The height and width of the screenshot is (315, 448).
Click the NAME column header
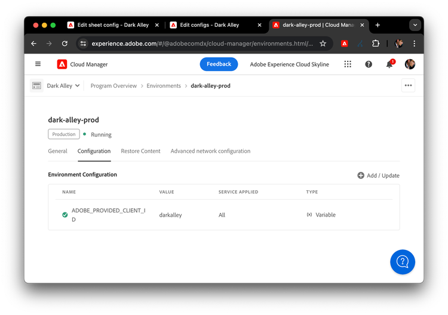(69, 192)
